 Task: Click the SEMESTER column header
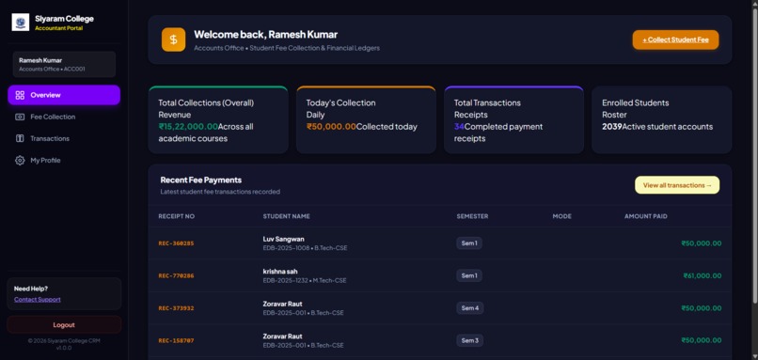[472, 216]
